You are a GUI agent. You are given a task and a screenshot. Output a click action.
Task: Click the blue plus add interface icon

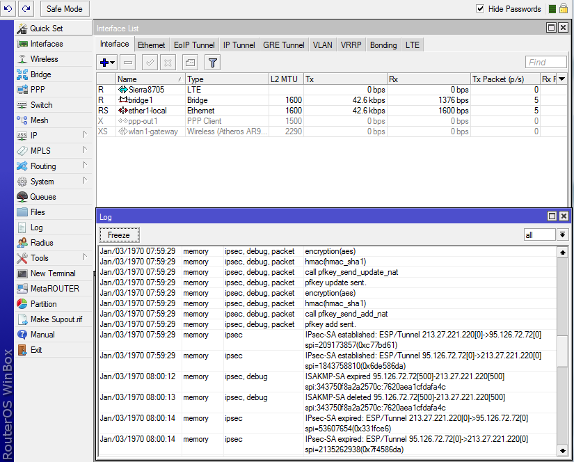click(x=104, y=63)
